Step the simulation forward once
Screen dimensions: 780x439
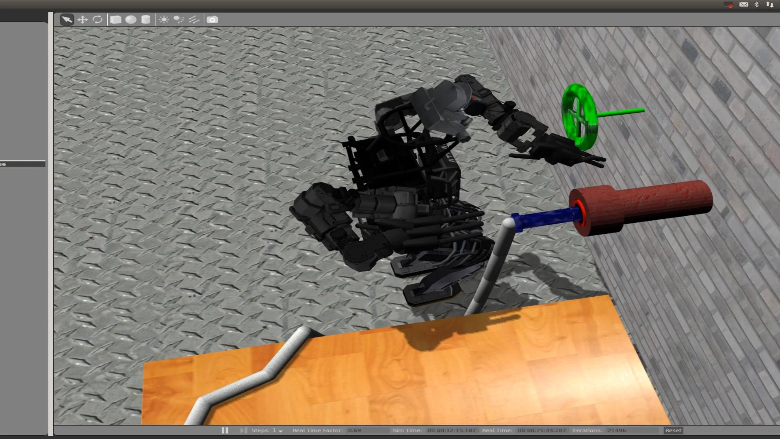point(243,430)
